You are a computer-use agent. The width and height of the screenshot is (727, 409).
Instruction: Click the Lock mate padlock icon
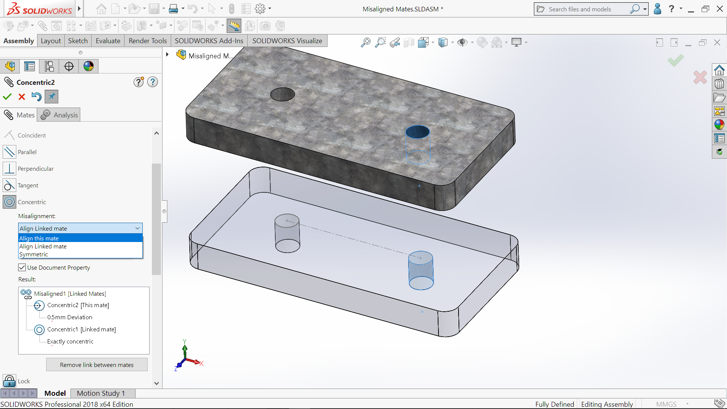click(9, 381)
